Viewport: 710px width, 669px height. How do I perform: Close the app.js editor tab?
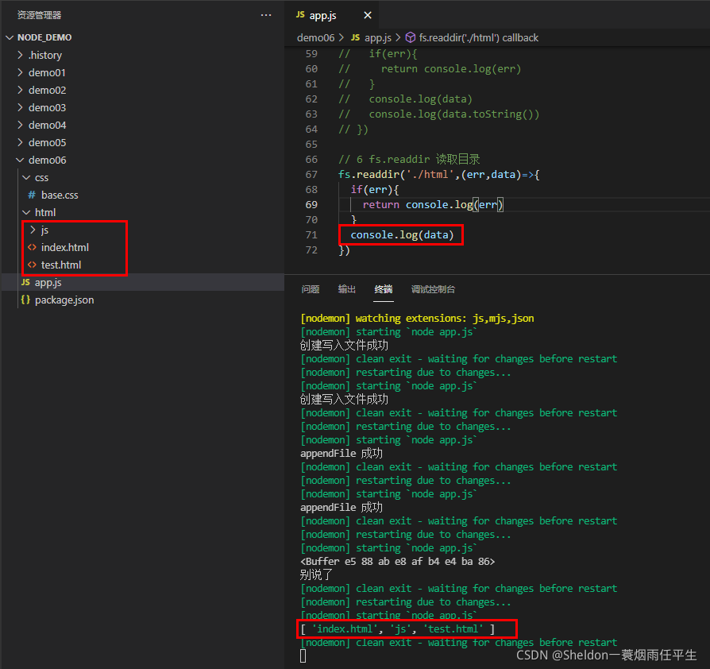click(x=368, y=15)
